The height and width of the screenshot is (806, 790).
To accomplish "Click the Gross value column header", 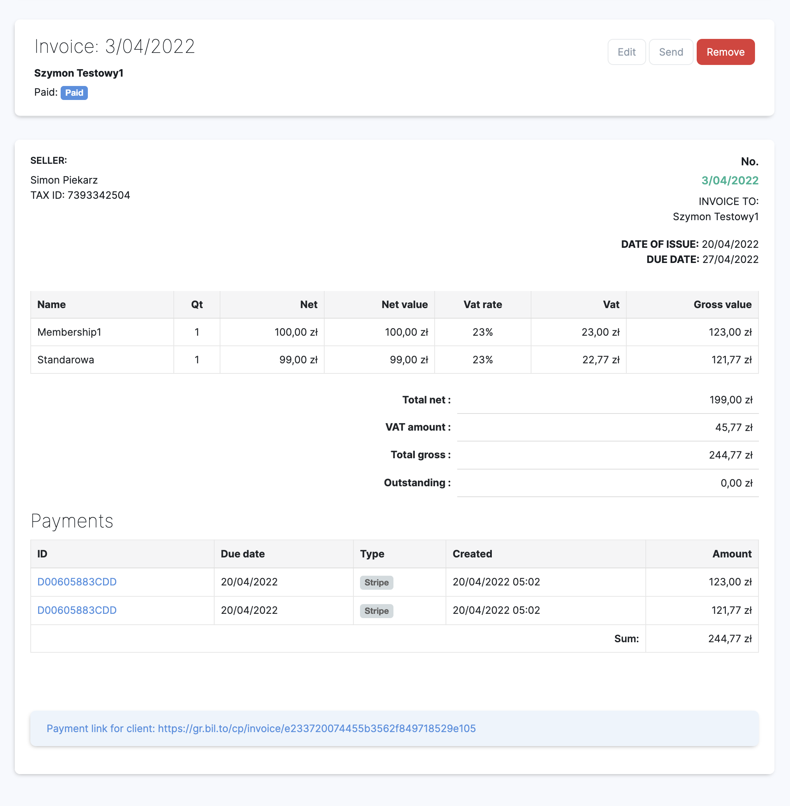I will click(x=722, y=304).
